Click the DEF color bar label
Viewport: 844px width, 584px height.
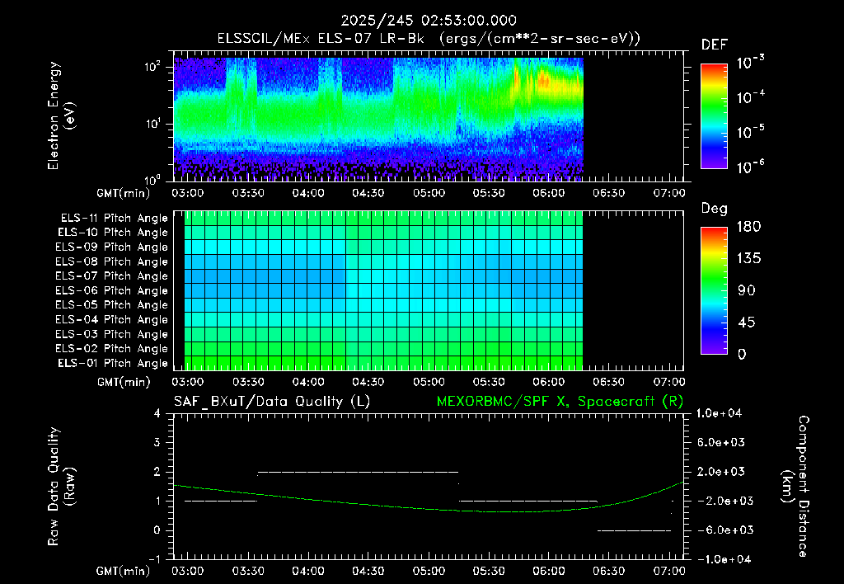(x=715, y=45)
